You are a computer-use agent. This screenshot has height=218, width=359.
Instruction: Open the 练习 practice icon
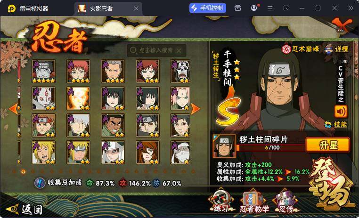click(x=221, y=201)
